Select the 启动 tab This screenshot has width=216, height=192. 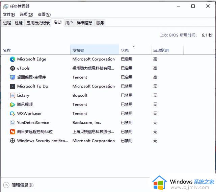point(58,22)
